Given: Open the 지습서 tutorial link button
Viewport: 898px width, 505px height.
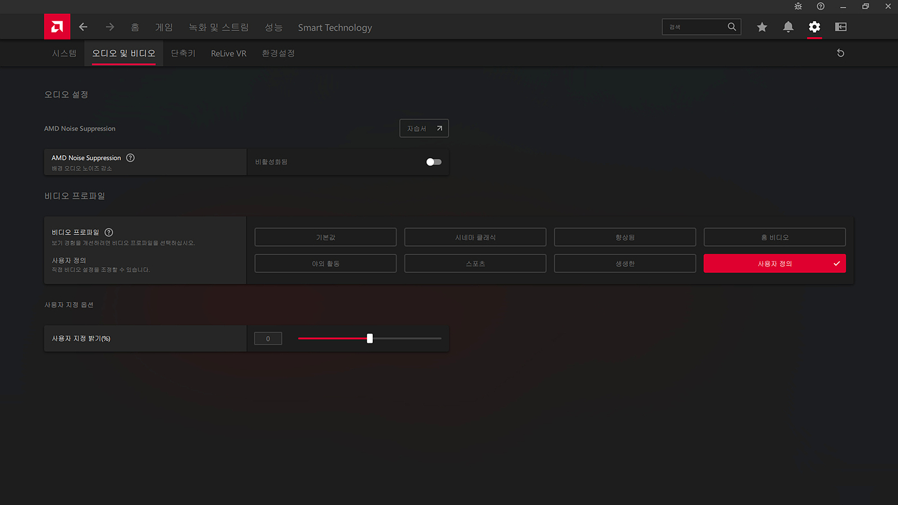Looking at the screenshot, I should [424, 128].
